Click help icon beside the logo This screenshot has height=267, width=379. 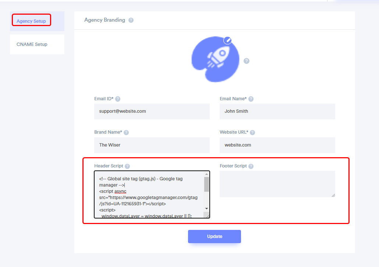246,61
